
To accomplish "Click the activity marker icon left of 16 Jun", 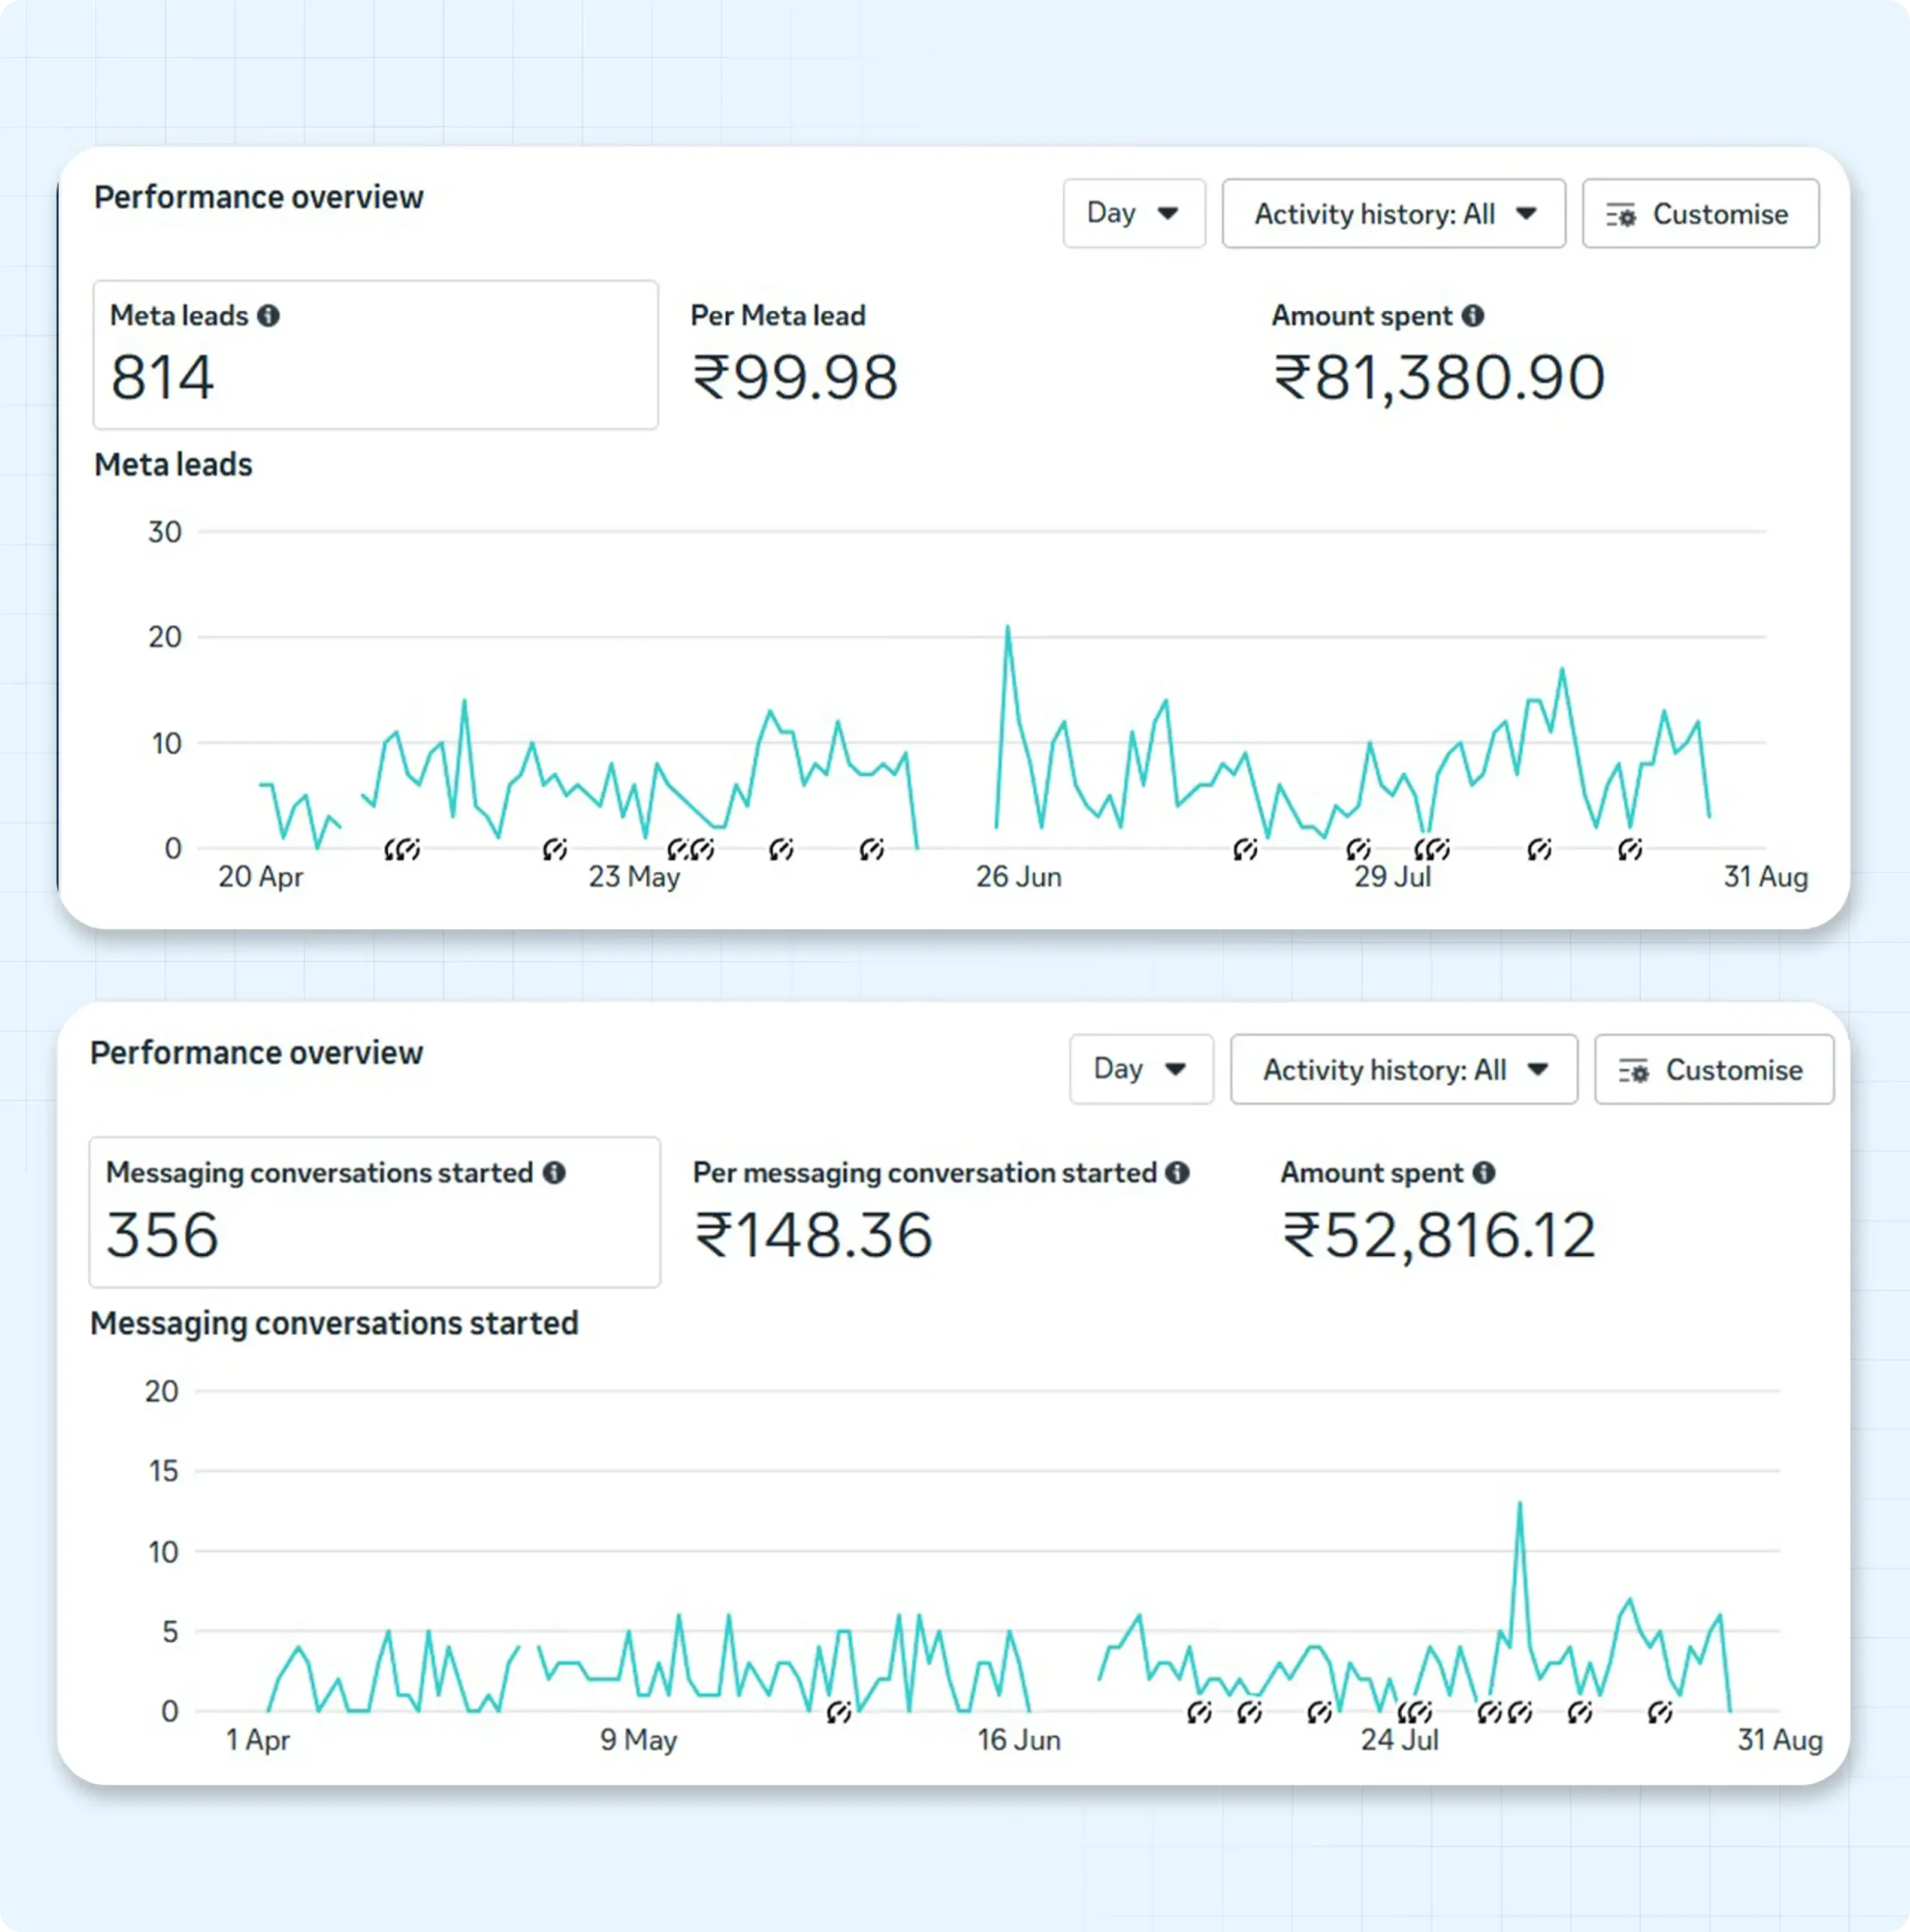I will click(839, 1713).
